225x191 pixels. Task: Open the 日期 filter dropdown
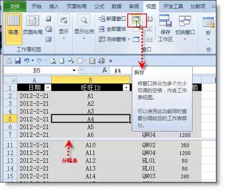point(48,87)
